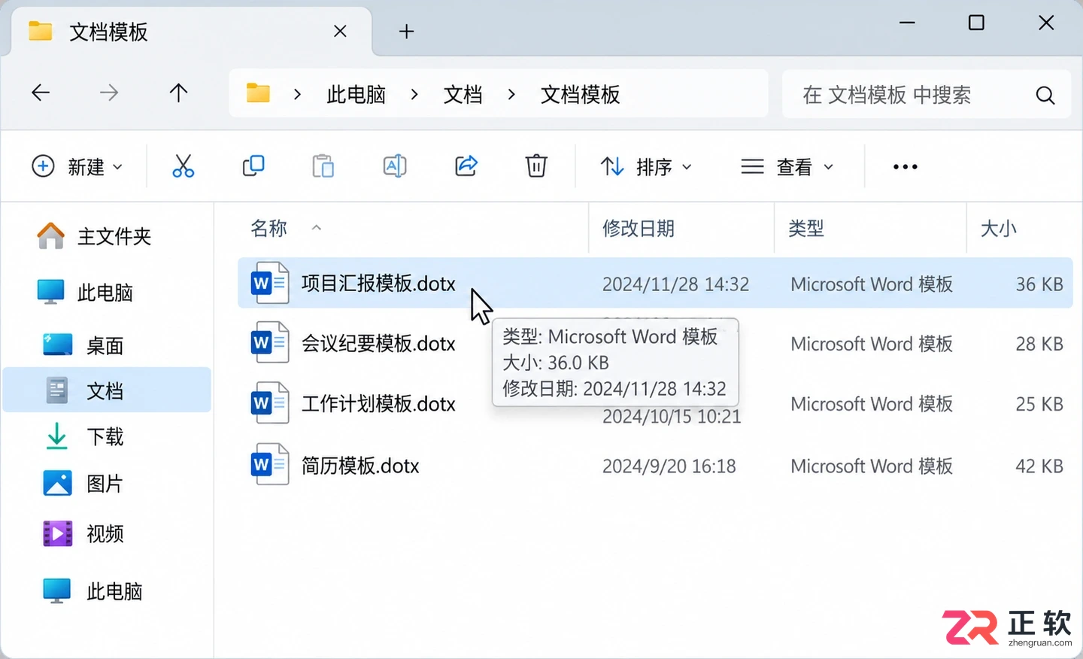Go forward with the right arrow
This screenshot has height=659, width=1083.
[109, 93]
